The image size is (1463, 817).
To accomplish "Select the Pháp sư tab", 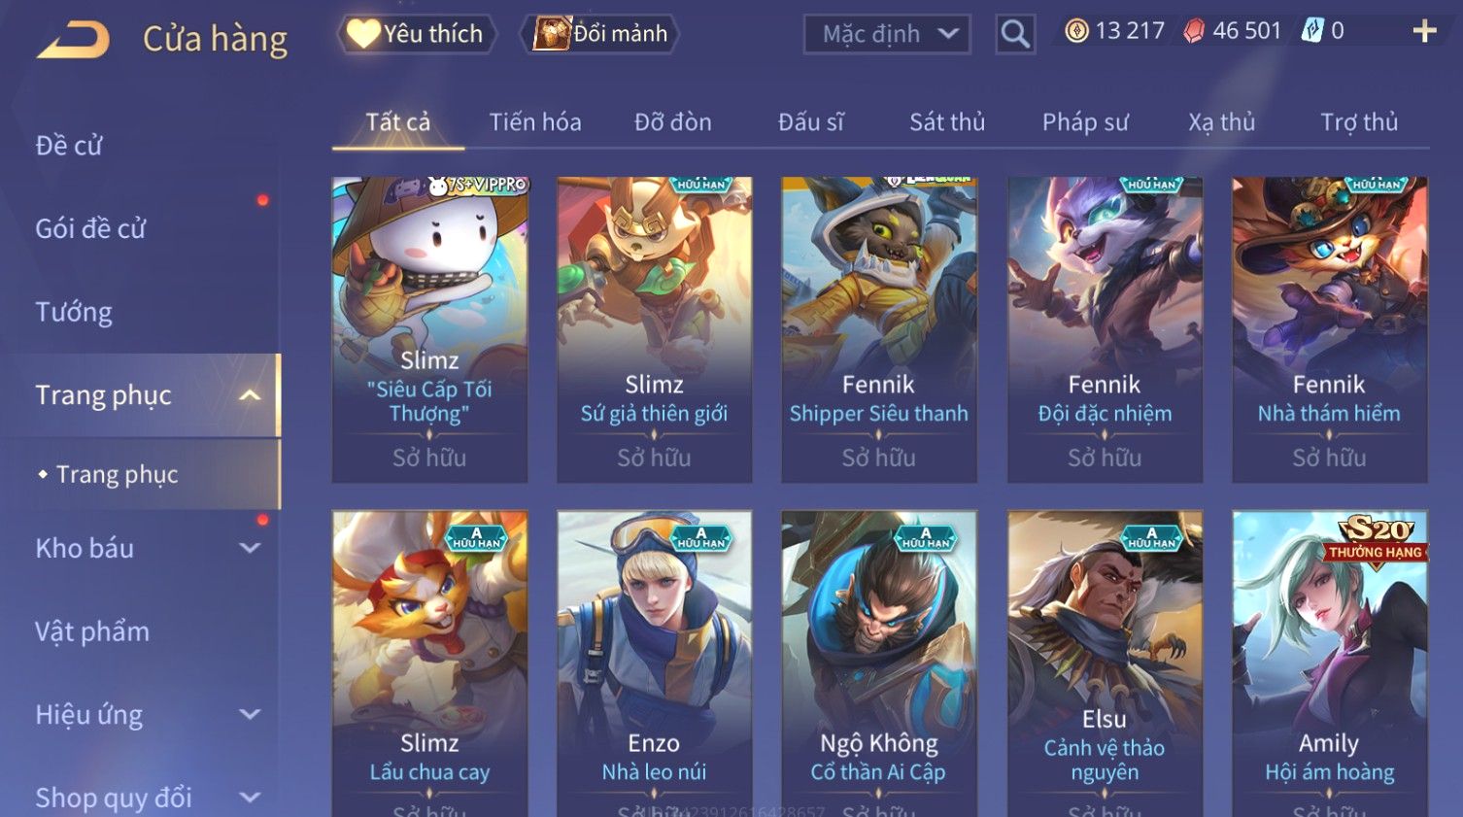I will (x=1085, y=122).
